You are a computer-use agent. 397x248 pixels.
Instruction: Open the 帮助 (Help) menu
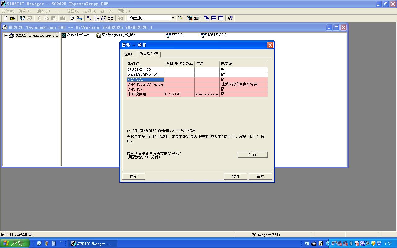point(123,11)
